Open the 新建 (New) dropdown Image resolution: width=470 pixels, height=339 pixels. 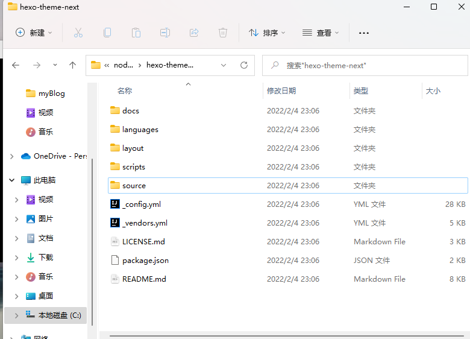coord(34,33)
